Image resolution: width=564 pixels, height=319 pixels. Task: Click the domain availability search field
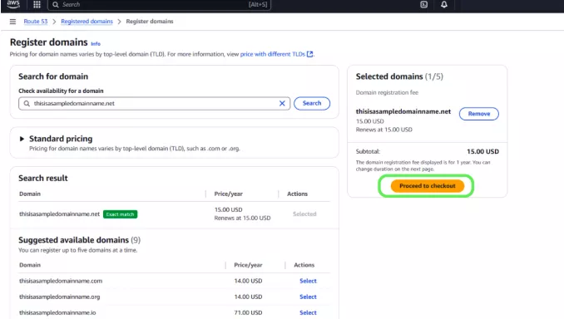coord(154,104)
